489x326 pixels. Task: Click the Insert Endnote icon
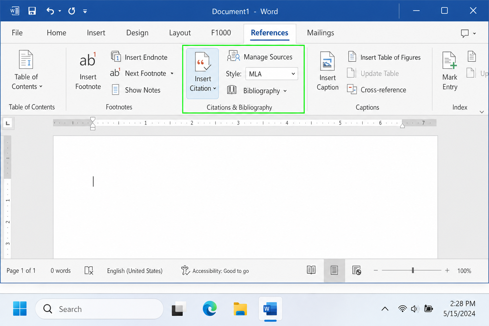pos(116,56)
